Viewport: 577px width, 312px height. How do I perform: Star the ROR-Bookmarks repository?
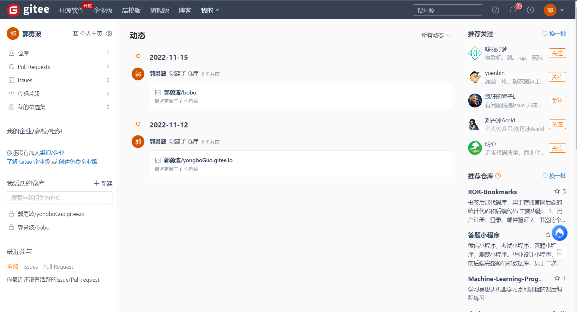(557, 191)
